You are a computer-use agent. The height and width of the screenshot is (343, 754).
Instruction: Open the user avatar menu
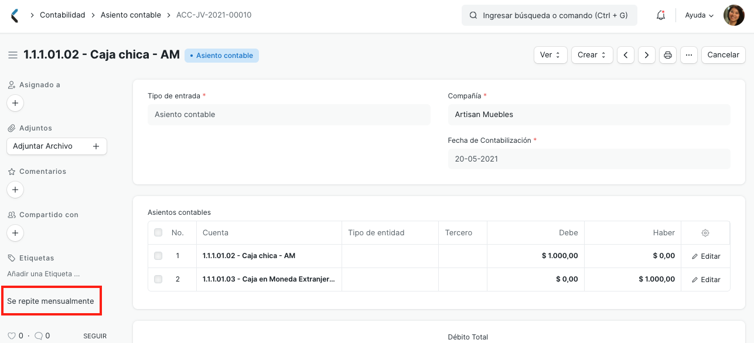click(734, 15)
